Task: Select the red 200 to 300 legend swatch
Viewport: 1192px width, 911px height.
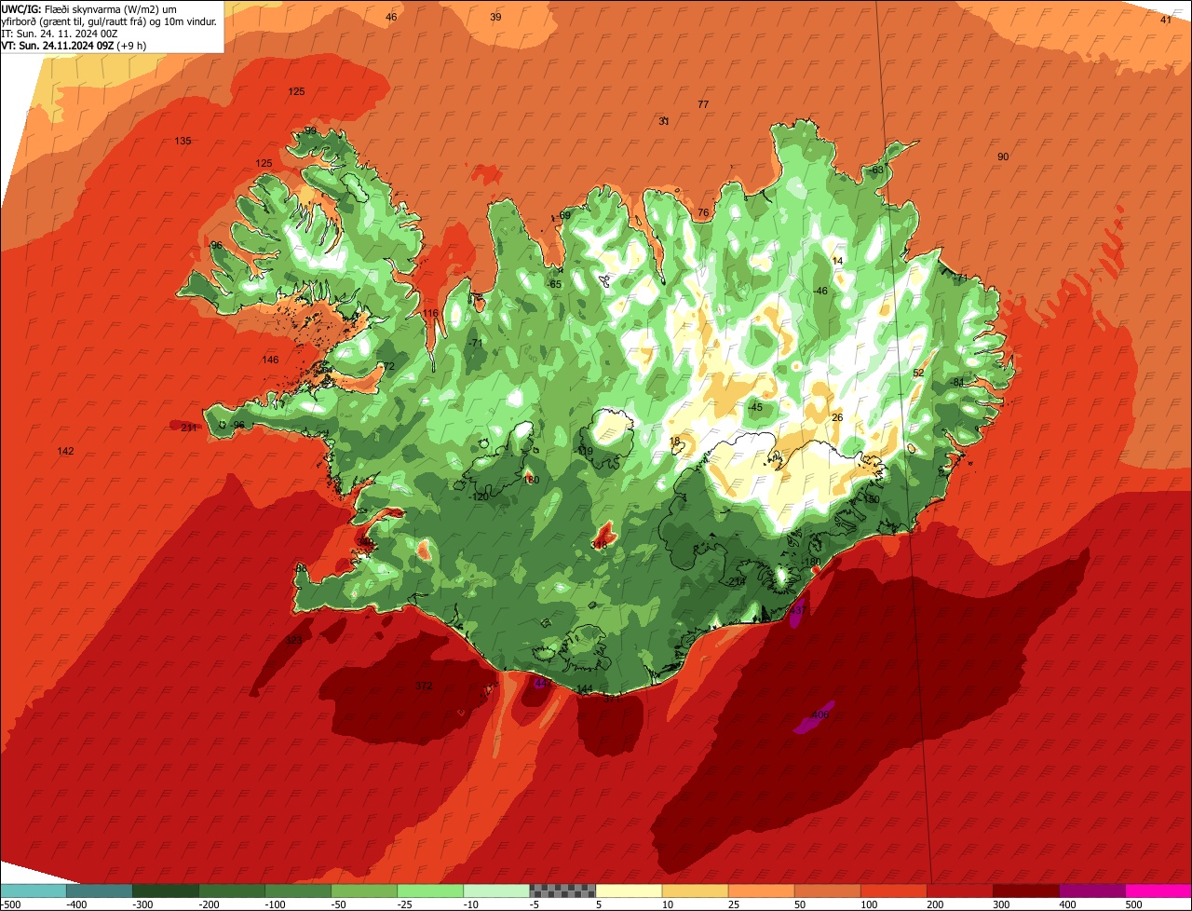Action: point(960,891)
